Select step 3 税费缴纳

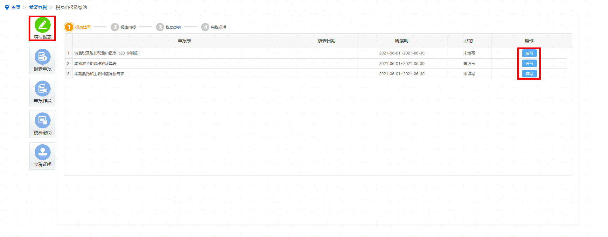click(x=169, y=27)
